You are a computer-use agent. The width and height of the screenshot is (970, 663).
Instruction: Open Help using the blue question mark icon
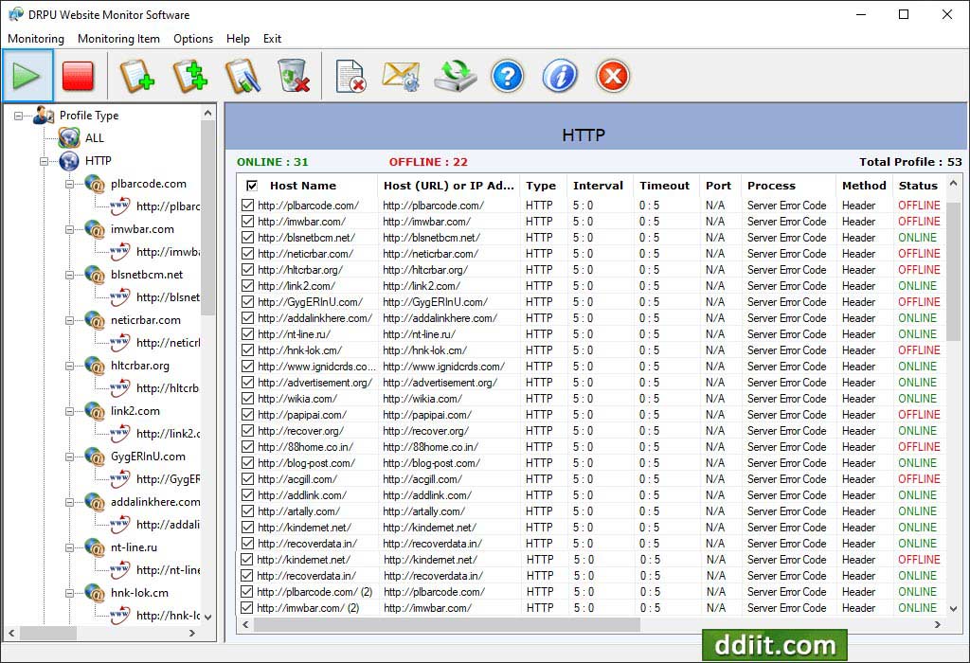[507, 77]
